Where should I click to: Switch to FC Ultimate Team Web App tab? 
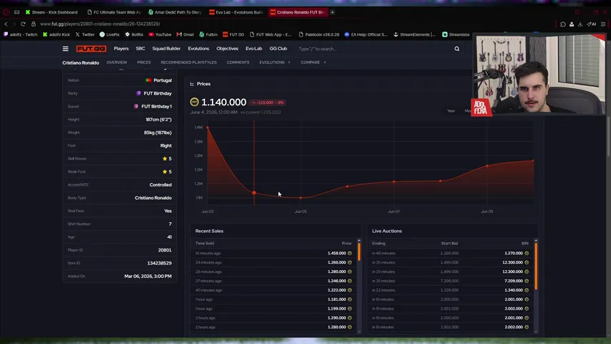click(x=114, y=12)
